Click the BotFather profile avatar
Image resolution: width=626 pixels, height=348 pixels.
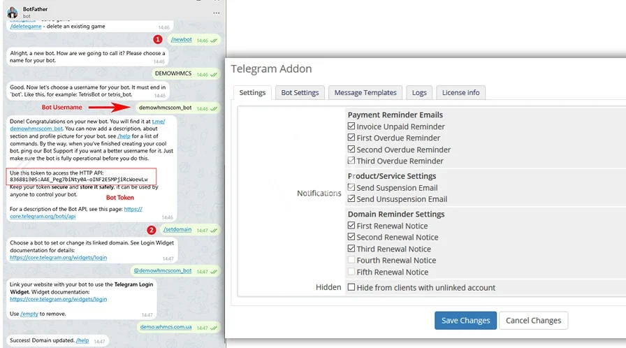[x=12, y=12]
